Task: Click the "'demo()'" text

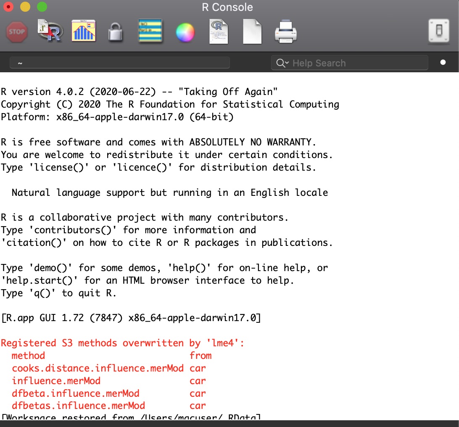Action: click(50, 267)
